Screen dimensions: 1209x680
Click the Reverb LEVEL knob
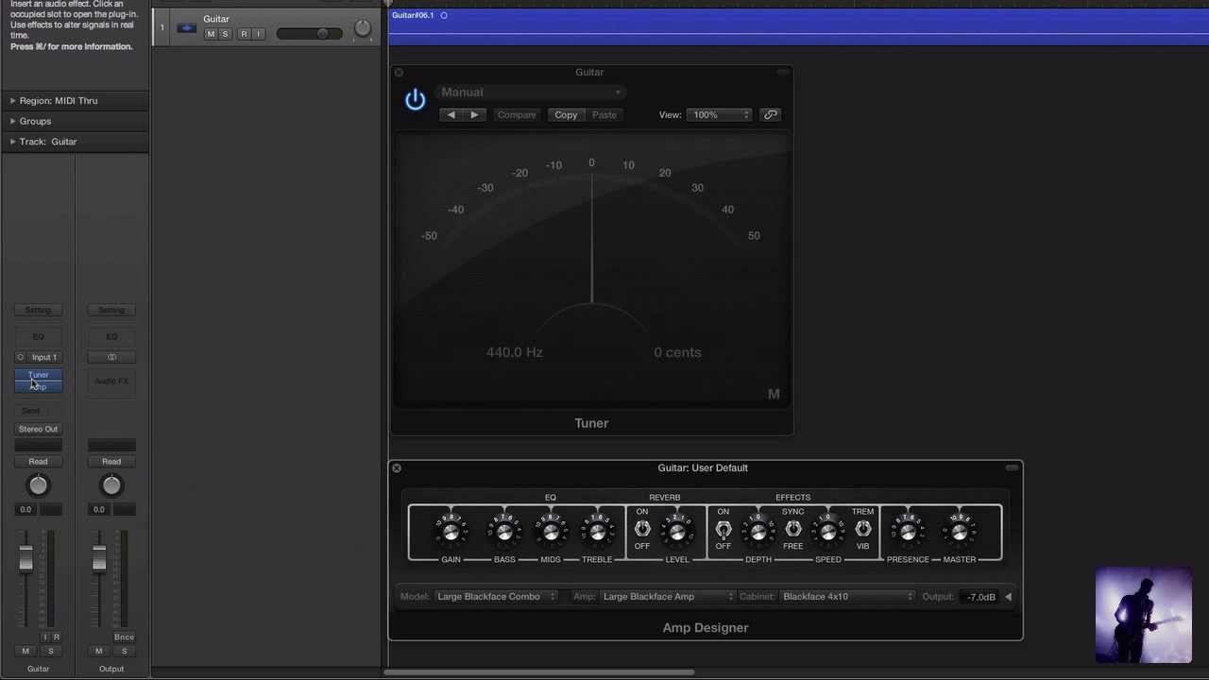(676, 532)
